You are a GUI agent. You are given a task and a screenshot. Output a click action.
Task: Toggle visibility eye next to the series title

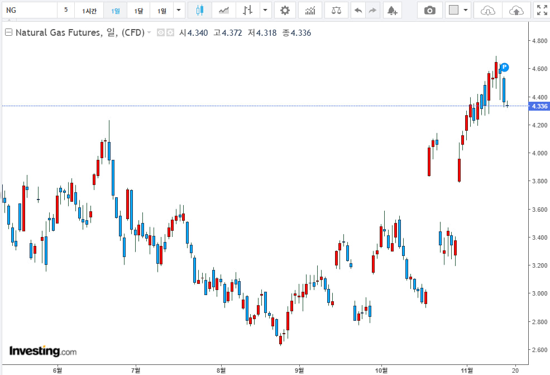161,33
